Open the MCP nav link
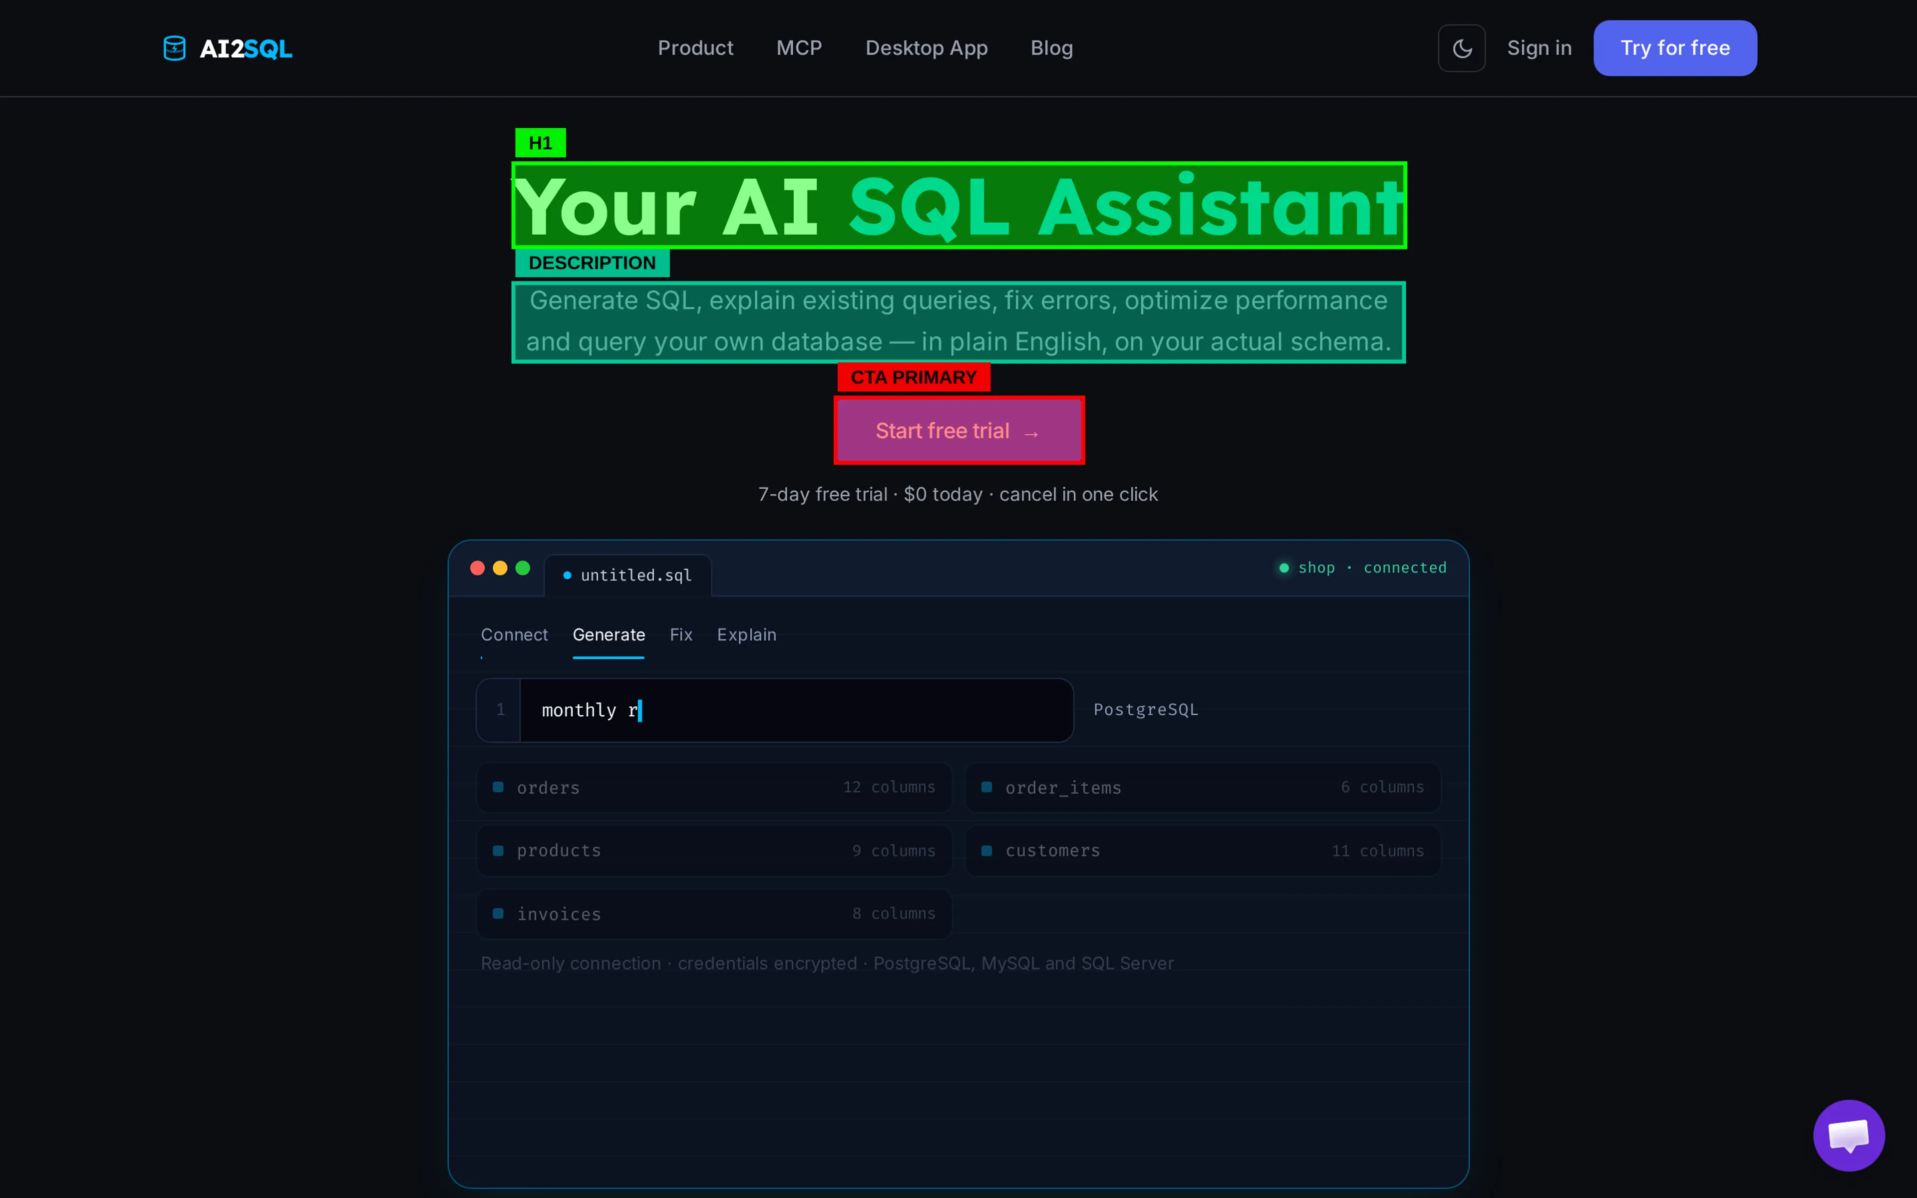Viewport: 1917px width, 1198px height. click(x=799, y=48)
